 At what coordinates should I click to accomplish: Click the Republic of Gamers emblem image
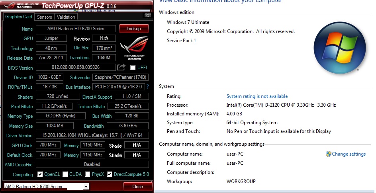pos(134,48)
